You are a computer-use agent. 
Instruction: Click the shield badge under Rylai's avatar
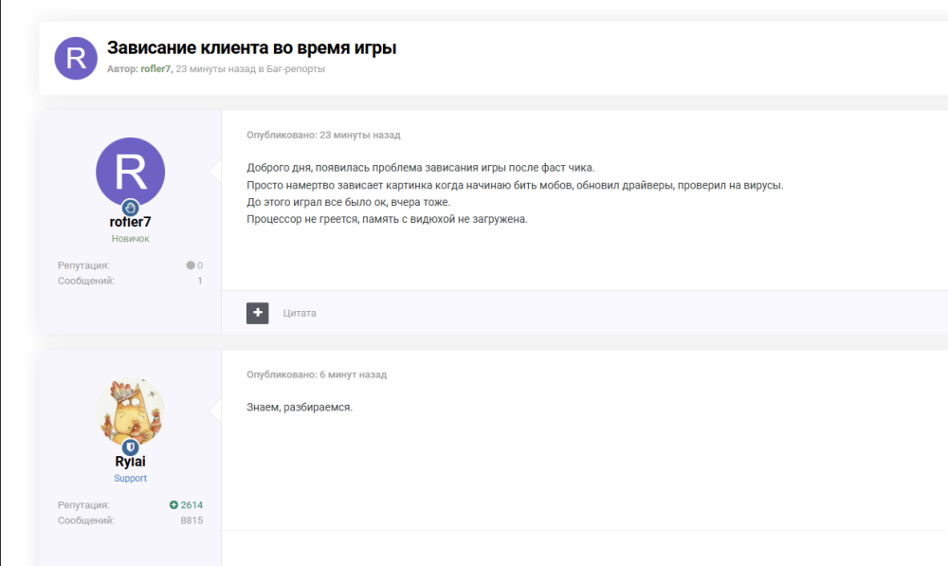point(130,447)
